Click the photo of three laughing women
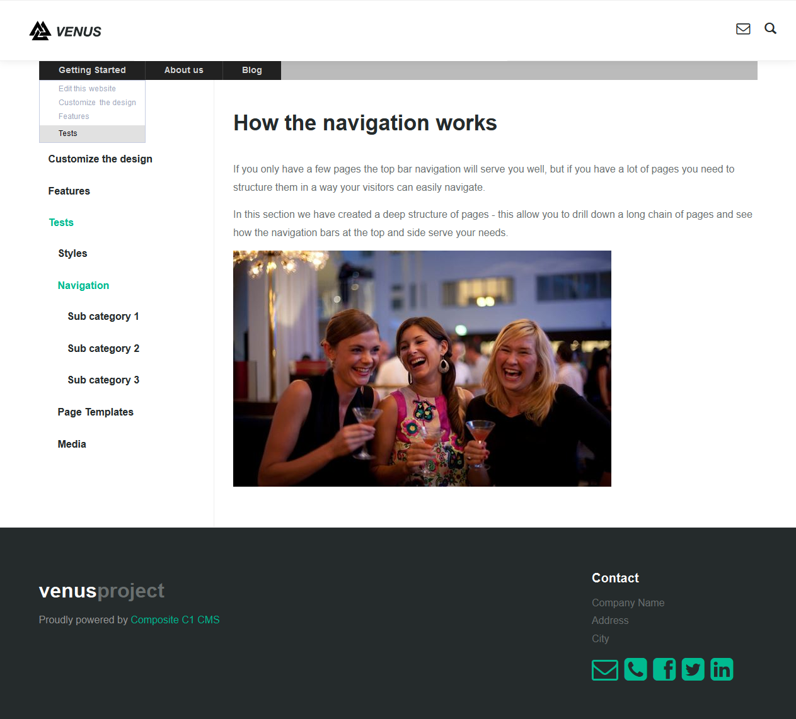The image size is (796, 719). click(422, 368)
